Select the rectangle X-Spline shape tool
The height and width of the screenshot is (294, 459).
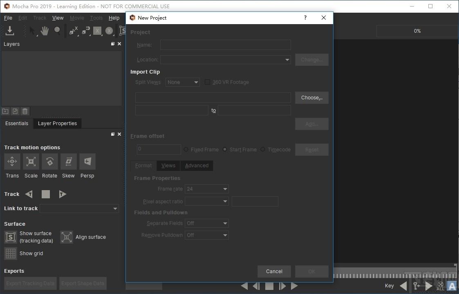(97, 31)
